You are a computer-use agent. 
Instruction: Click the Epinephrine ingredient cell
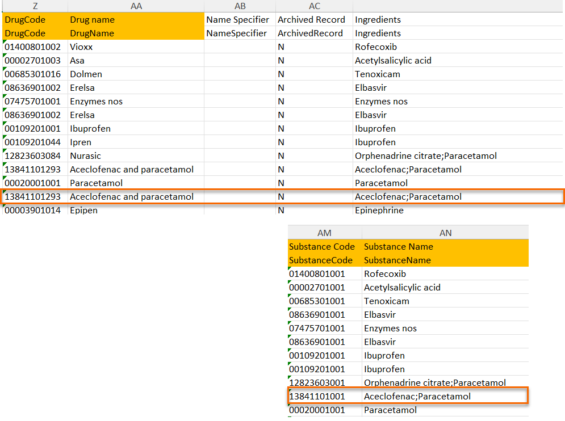[379, 210]
